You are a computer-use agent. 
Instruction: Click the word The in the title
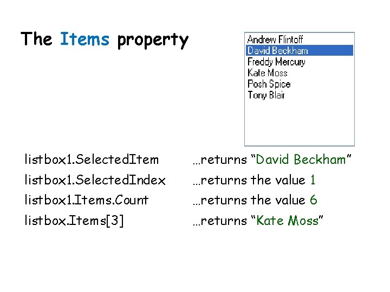coord(36,39)
